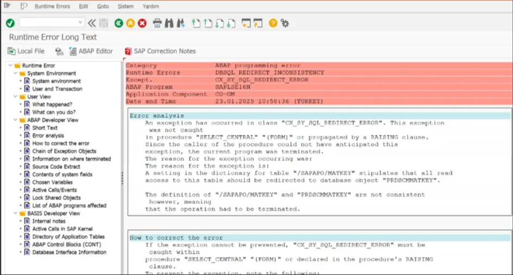Click the document icon next to Runtime Errors menu
This screenshot has height=275, width=513.
coord(23,6)
